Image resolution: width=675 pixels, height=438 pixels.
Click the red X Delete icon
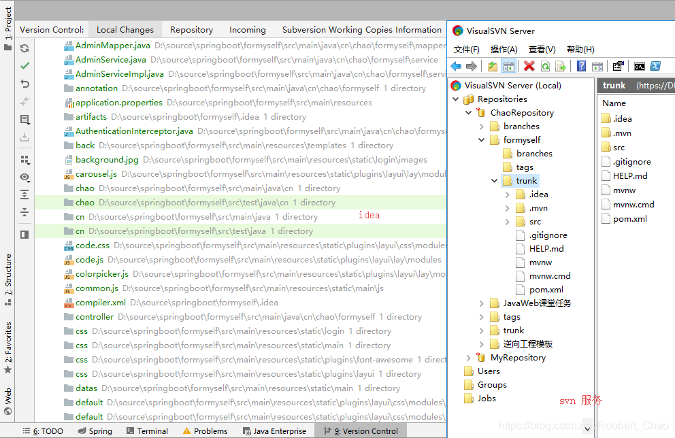click(x=529, y=66)
